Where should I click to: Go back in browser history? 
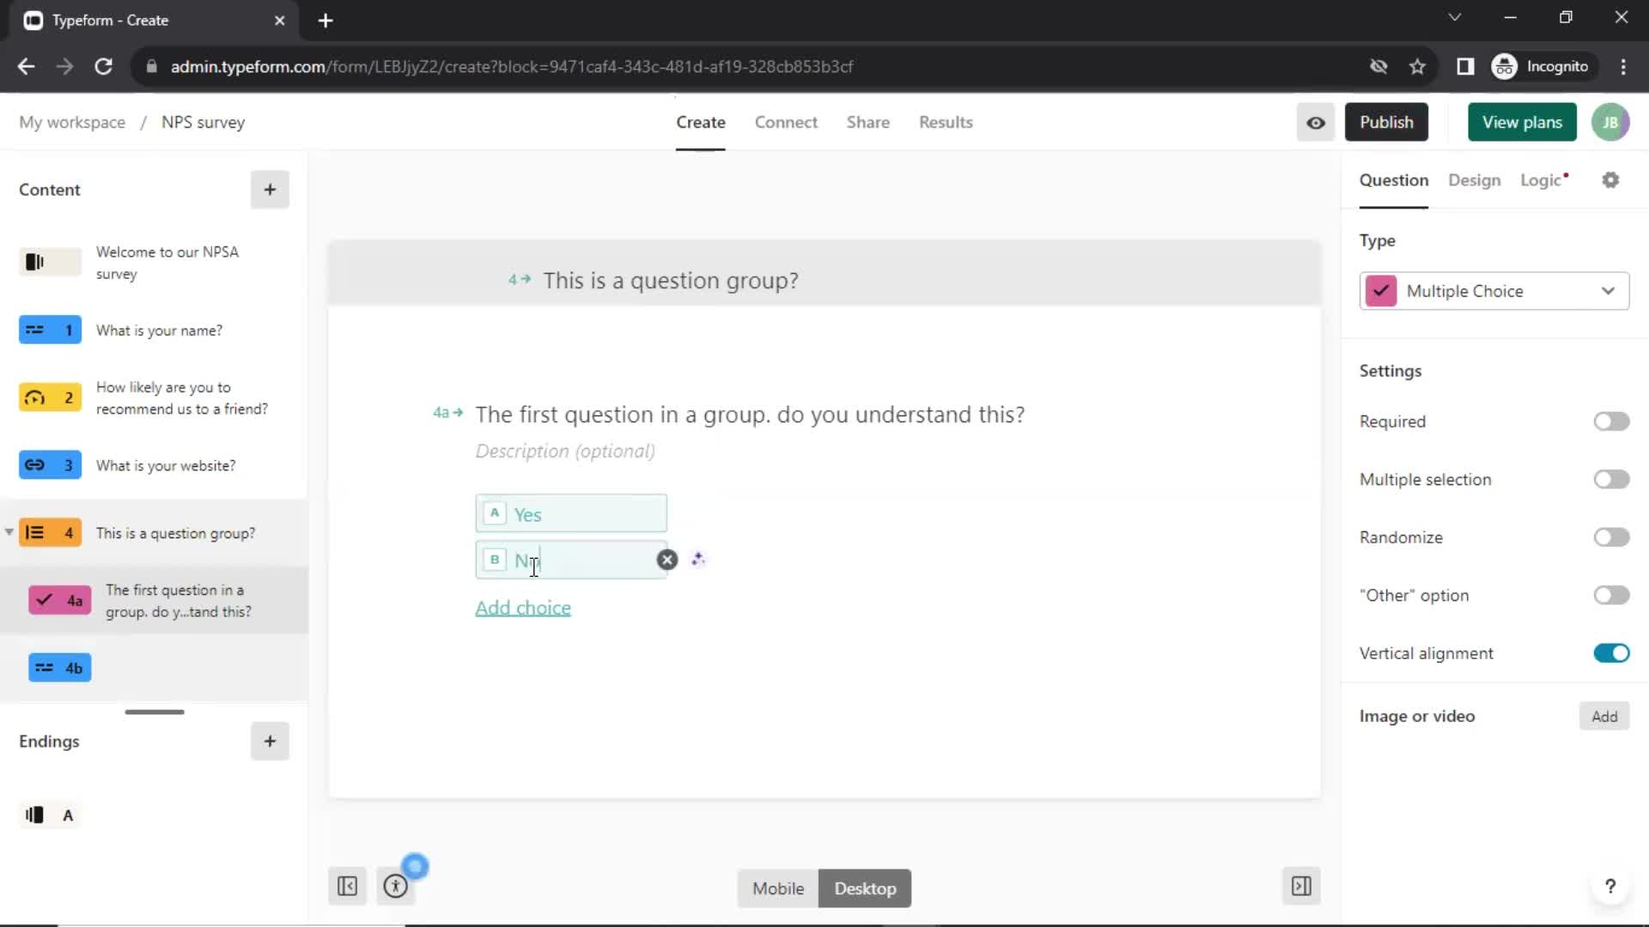[x=26, y=67]
